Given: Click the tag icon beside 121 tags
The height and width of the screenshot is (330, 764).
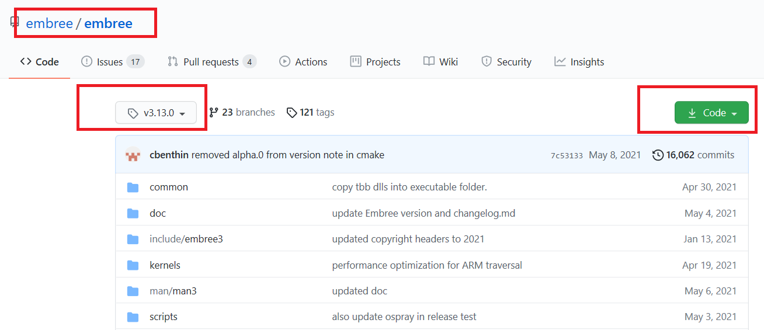Looking at the screenshot, I should coord(291,113).
